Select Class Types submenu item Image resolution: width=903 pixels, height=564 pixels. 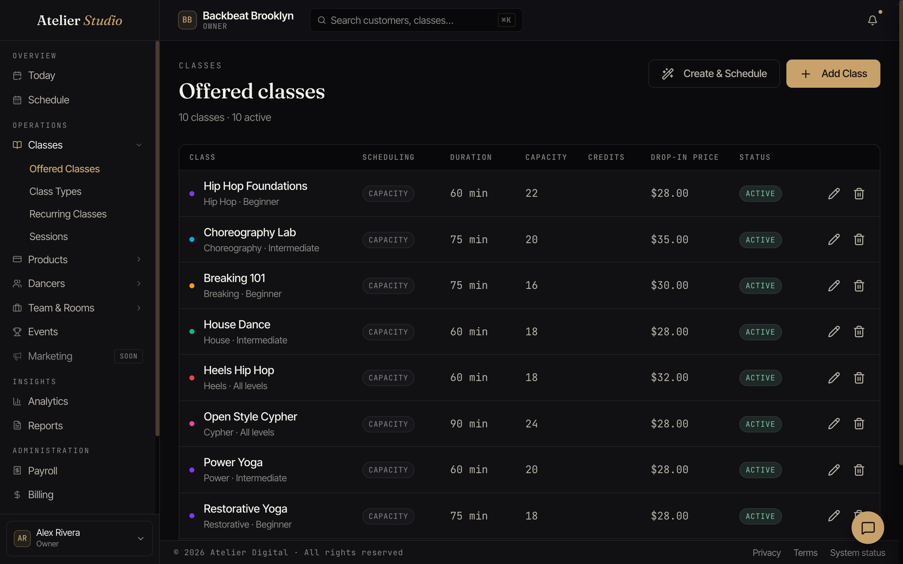(x=55, y=191)
